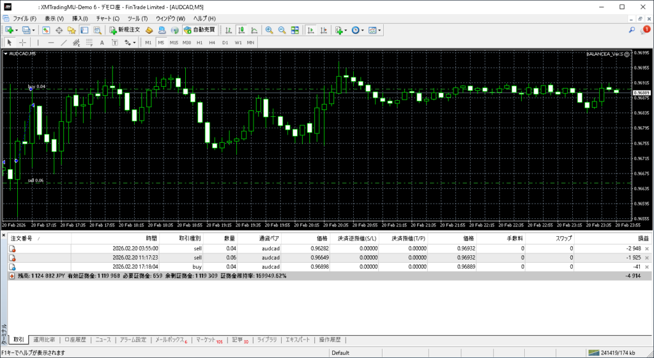Select the trendline drawing tool
This screenshot has height=358, width=654.
[64, 43]
